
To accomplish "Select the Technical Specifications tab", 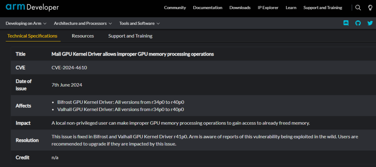I will [x=32, y=36].
